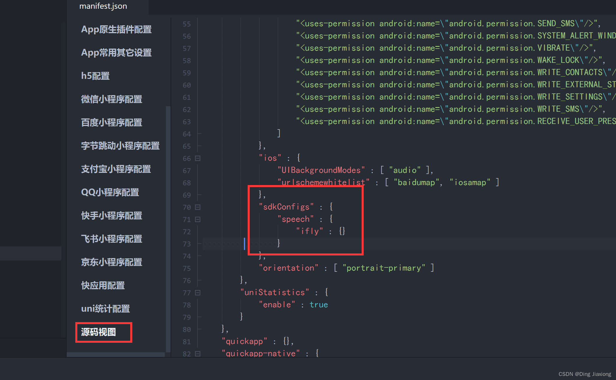This screenshot has width=616, height=380.
Task: Click the "enable" key text
Action: tap(277, 305)
